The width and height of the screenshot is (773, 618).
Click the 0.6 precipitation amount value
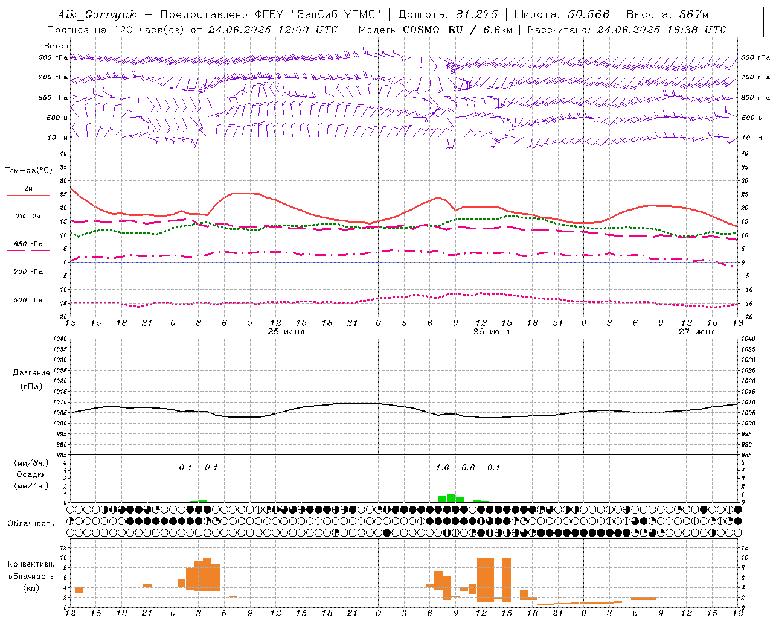468,467
